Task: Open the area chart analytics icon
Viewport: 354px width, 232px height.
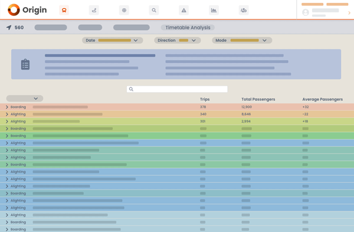Action: point(214,10)
